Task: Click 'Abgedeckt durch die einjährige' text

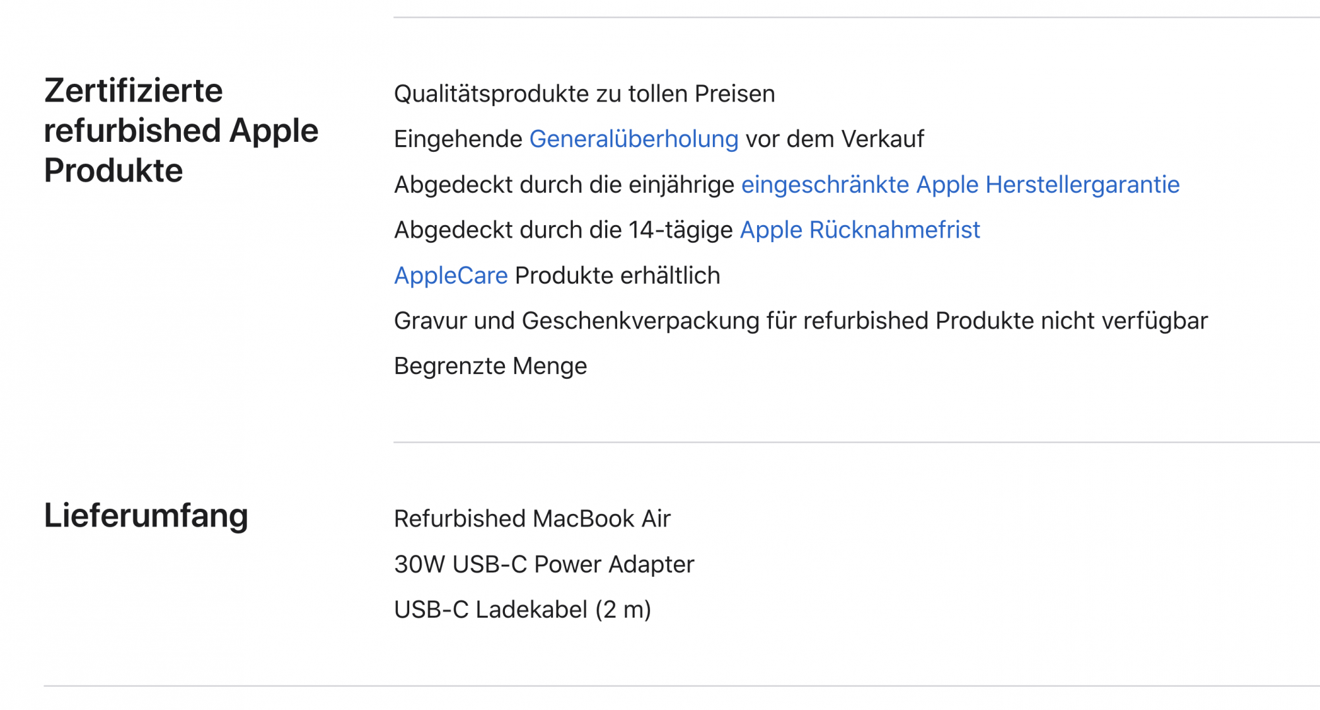Action: [x=564, y=185]
